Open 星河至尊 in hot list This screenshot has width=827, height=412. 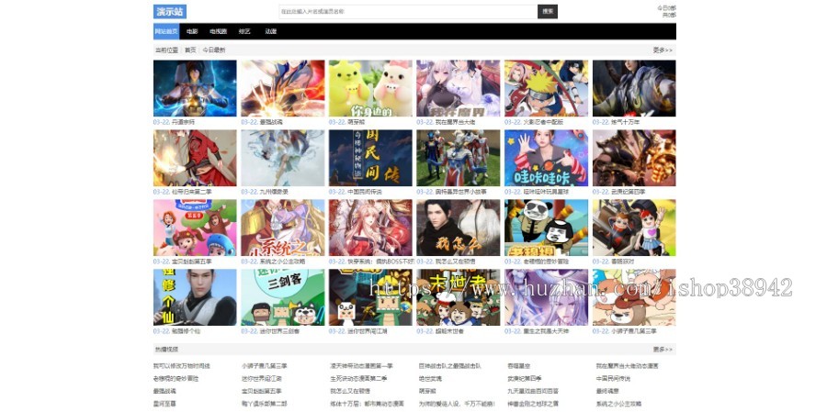[x=164, y=404]
